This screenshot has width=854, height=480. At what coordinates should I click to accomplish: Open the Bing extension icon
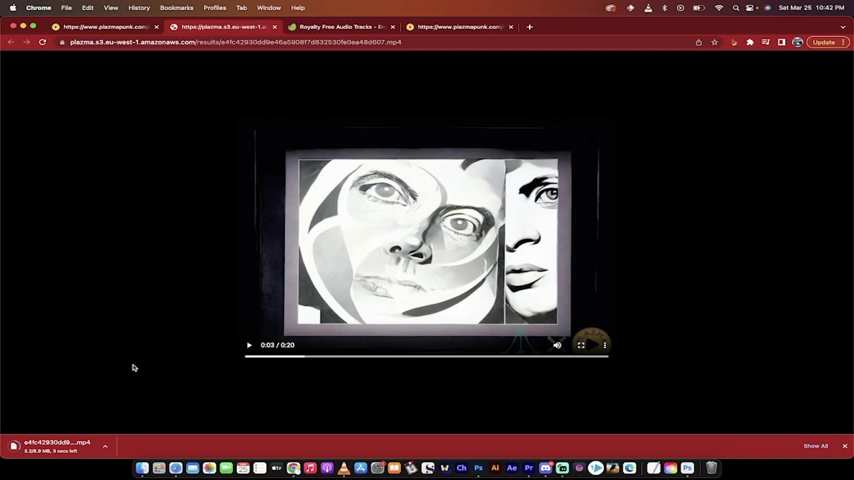[x=734, y=42]
